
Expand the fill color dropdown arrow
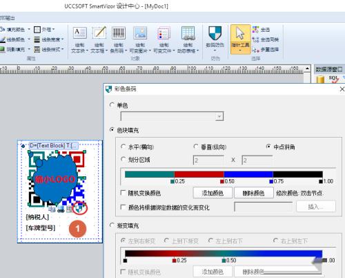[29, 29]
